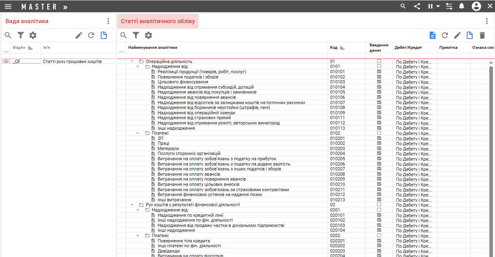Screen dimensions: 495x257
Task: Switch to the Статті аналітичного обліку tab
Action: (158, 21)
